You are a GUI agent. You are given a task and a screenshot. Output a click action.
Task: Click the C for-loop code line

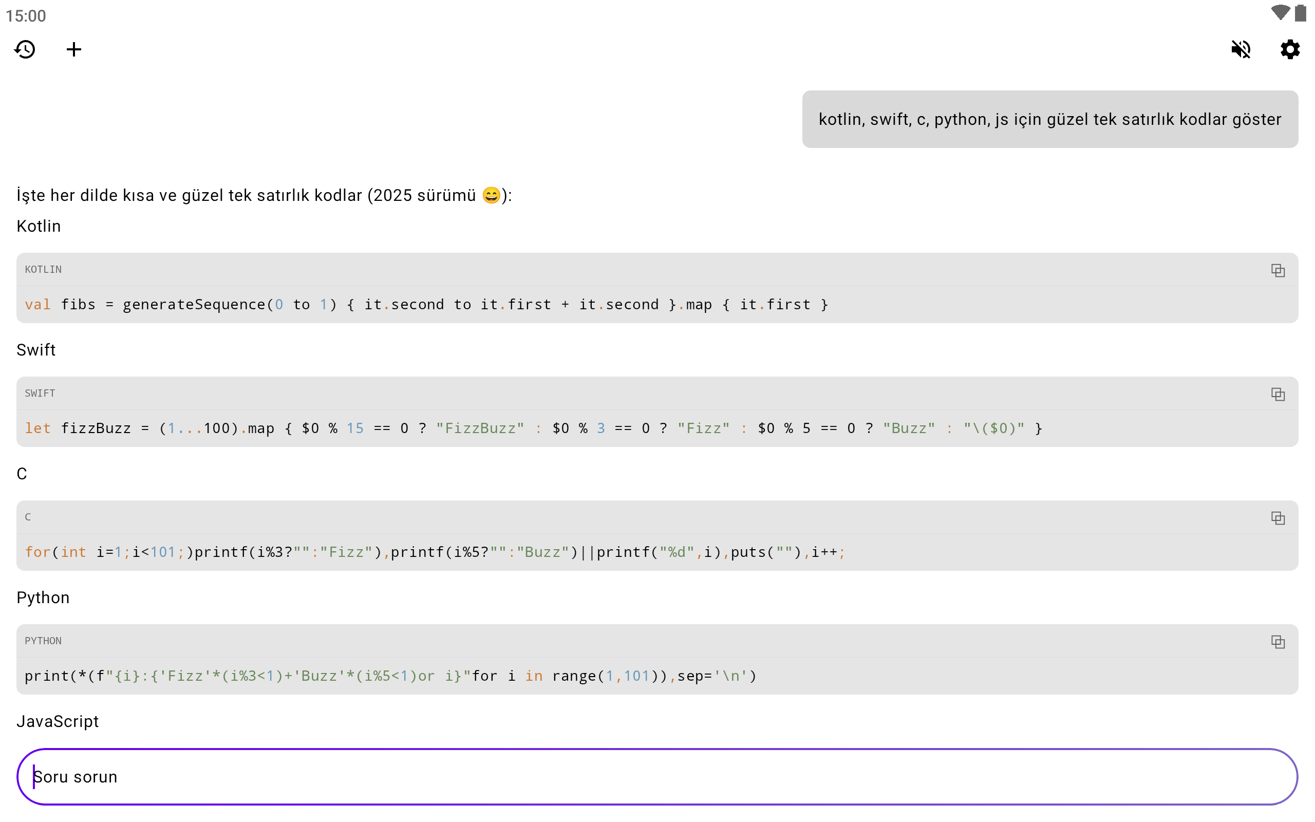click(x=435, y=552)
